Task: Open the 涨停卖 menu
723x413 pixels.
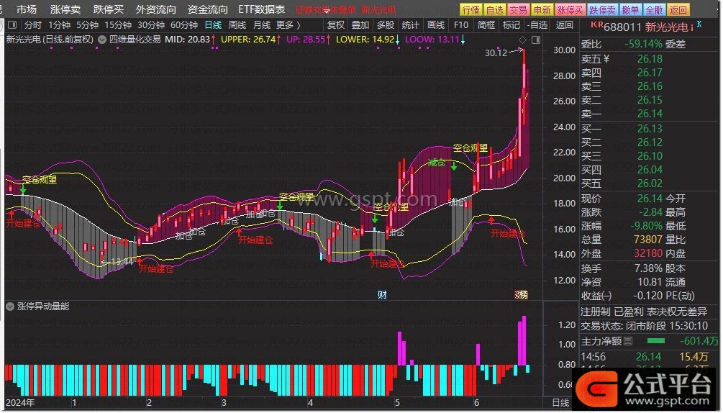Action: (x=65, y=9)
